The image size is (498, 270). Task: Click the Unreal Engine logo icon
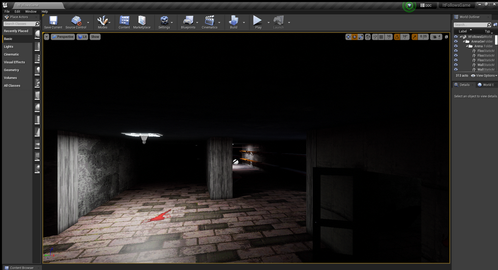(5, 5)
